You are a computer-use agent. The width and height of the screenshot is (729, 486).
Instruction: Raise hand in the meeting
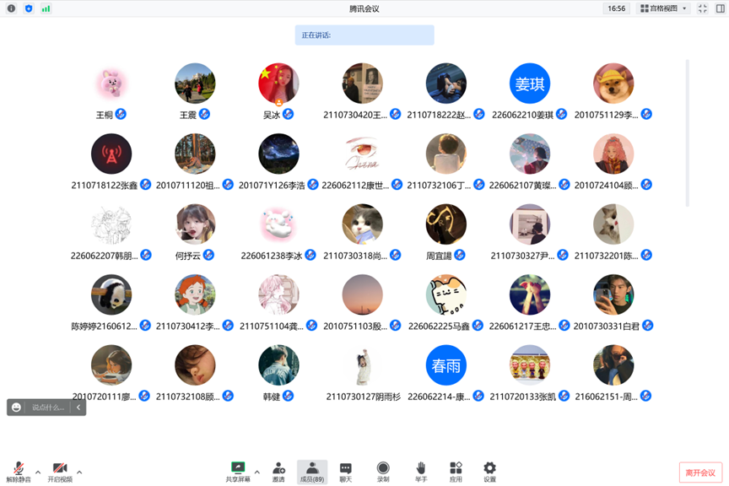click(421, 469)
